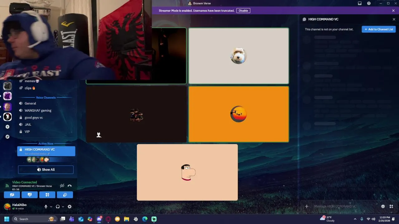Click taskbar Search box
Viewport: 399px width, 224px height.
tap(34, 219)
